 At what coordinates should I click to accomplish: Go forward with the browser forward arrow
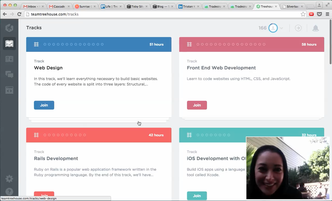(x=12, y=14)
